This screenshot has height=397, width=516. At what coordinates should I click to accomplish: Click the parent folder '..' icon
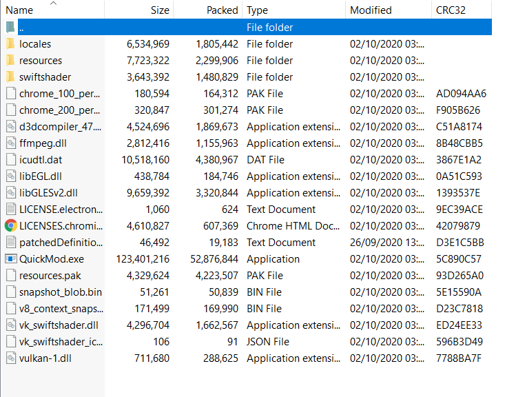pyautogui.click(x=10, y=28)
